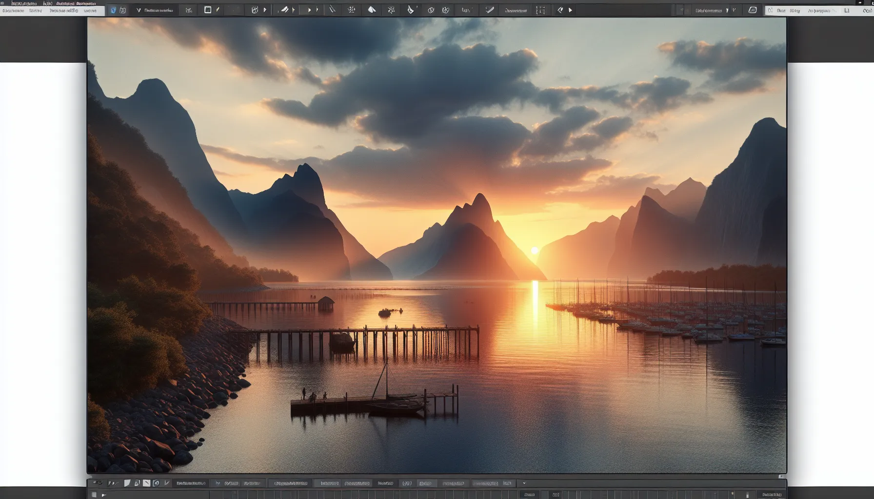
Task: Toggle the eye visibility icon in bottom bar
Action: click(x=98, y=483)
